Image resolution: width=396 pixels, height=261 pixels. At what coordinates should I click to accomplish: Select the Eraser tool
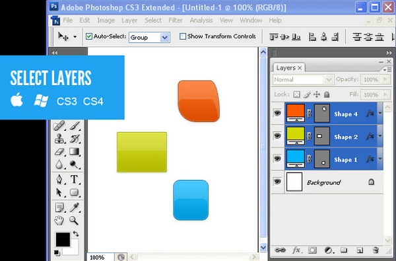pos(59,152)
